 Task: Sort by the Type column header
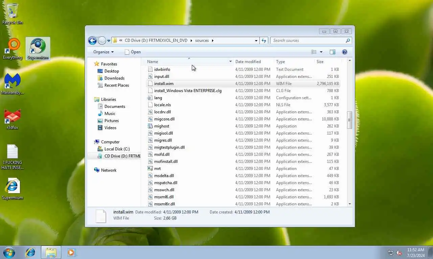coord(294,62)
